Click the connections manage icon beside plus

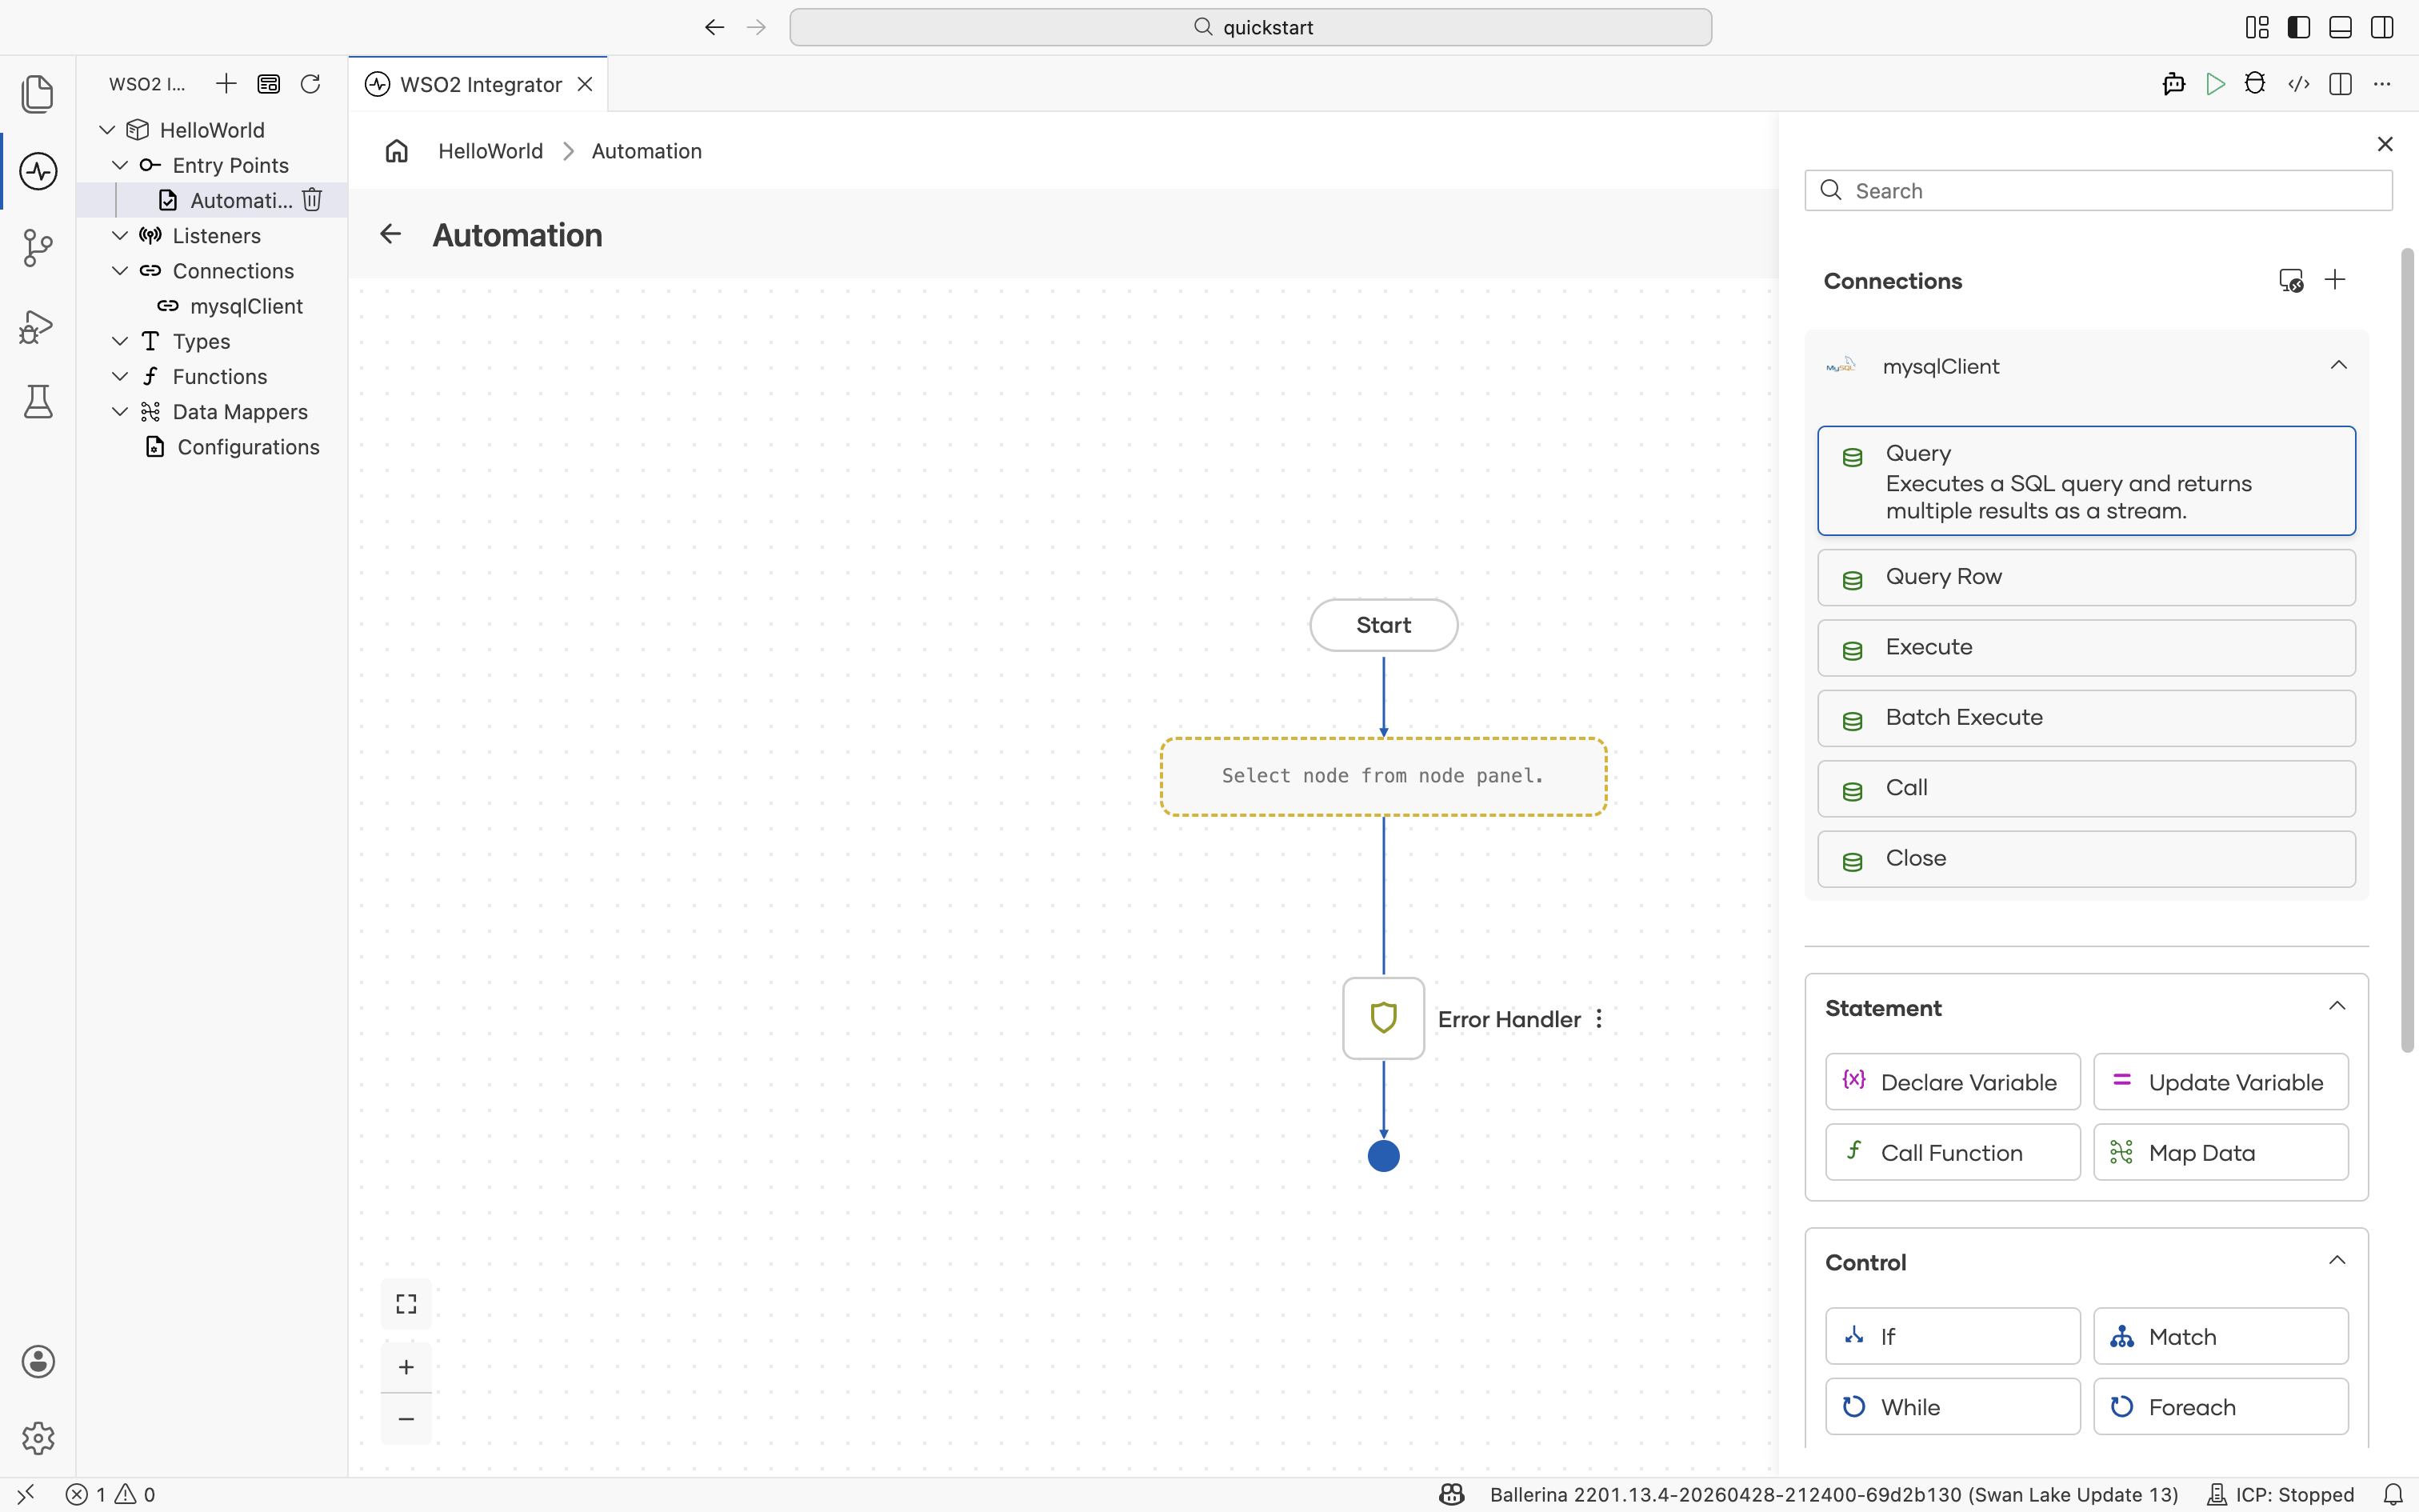tap(2291, 281)
